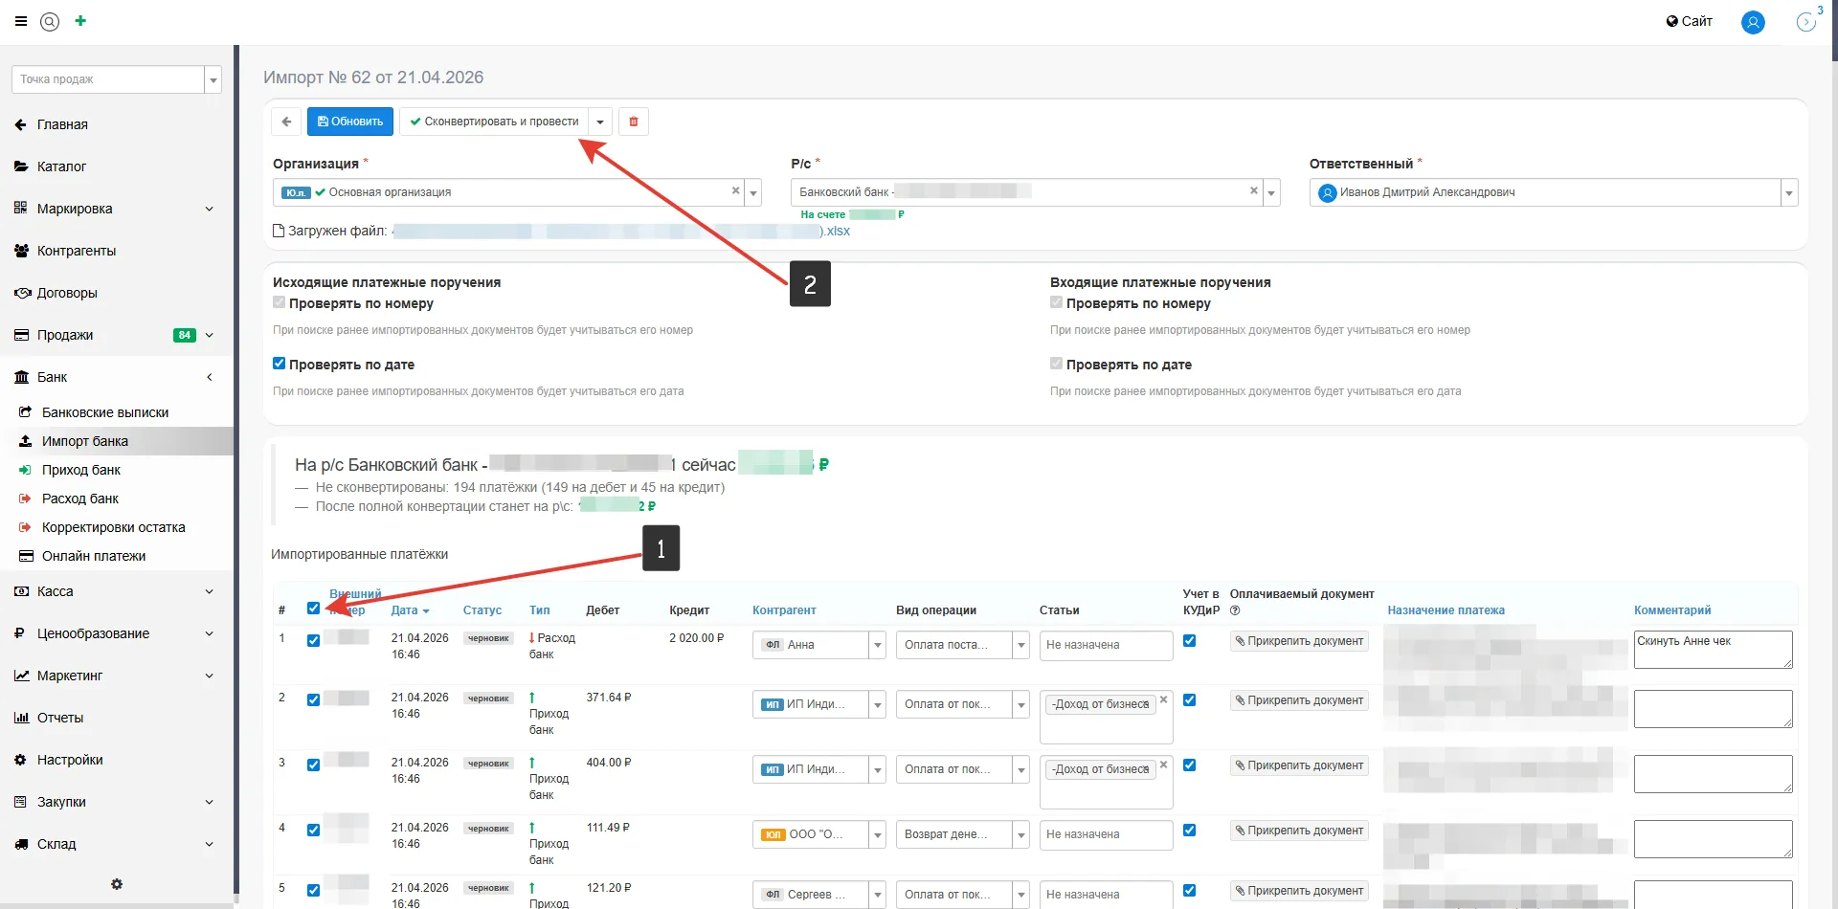Open the user profile avatar icon
Viewport: 1838px width, 909px height.
[x=1753, y=22]
